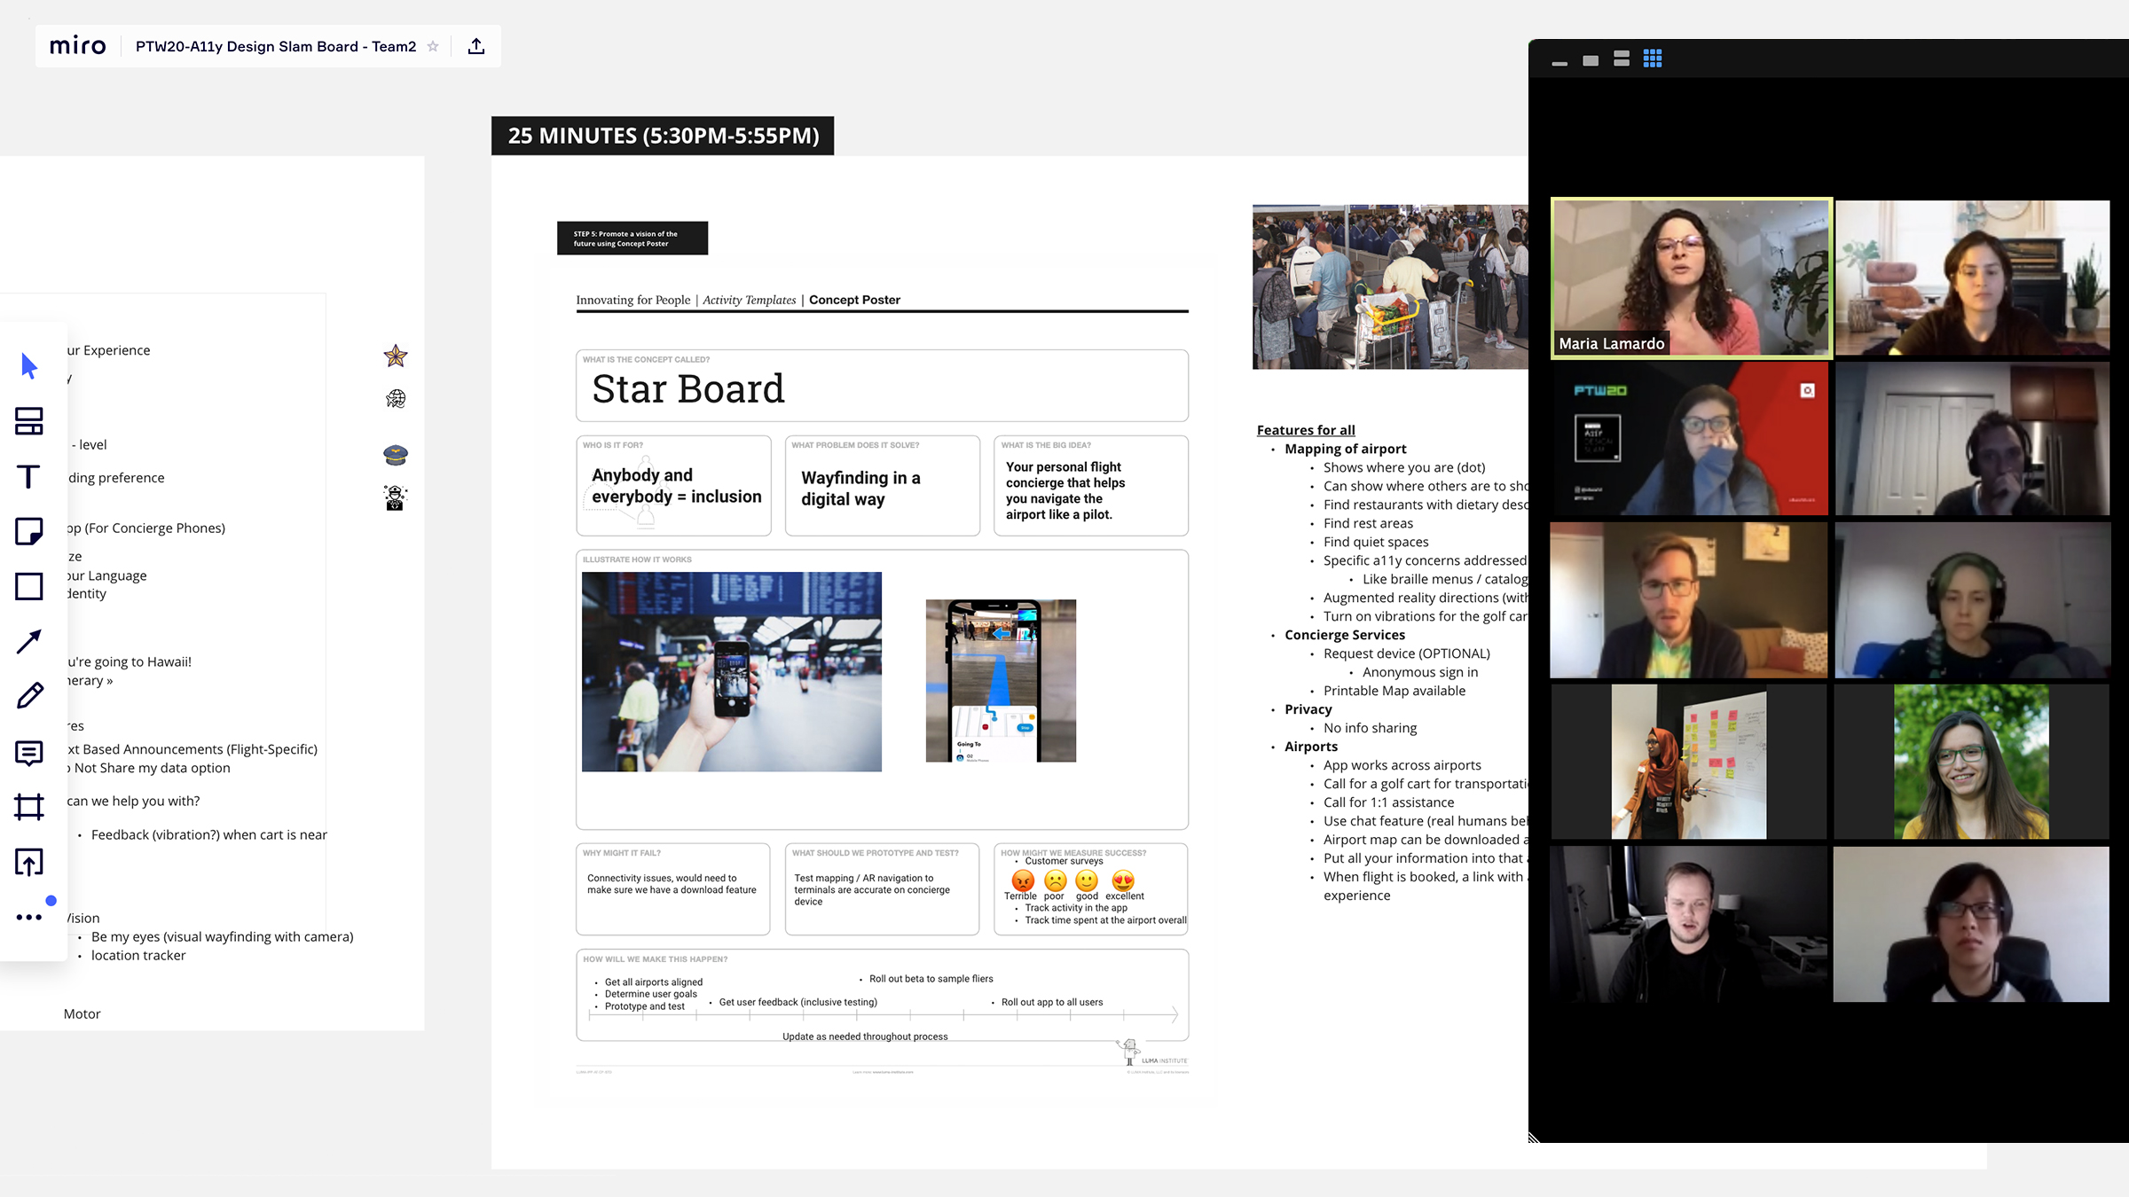This screenshot has height=1197, width=2129.
Task: Select the personal flight concierge big idea text
Action: (1065, 490)
